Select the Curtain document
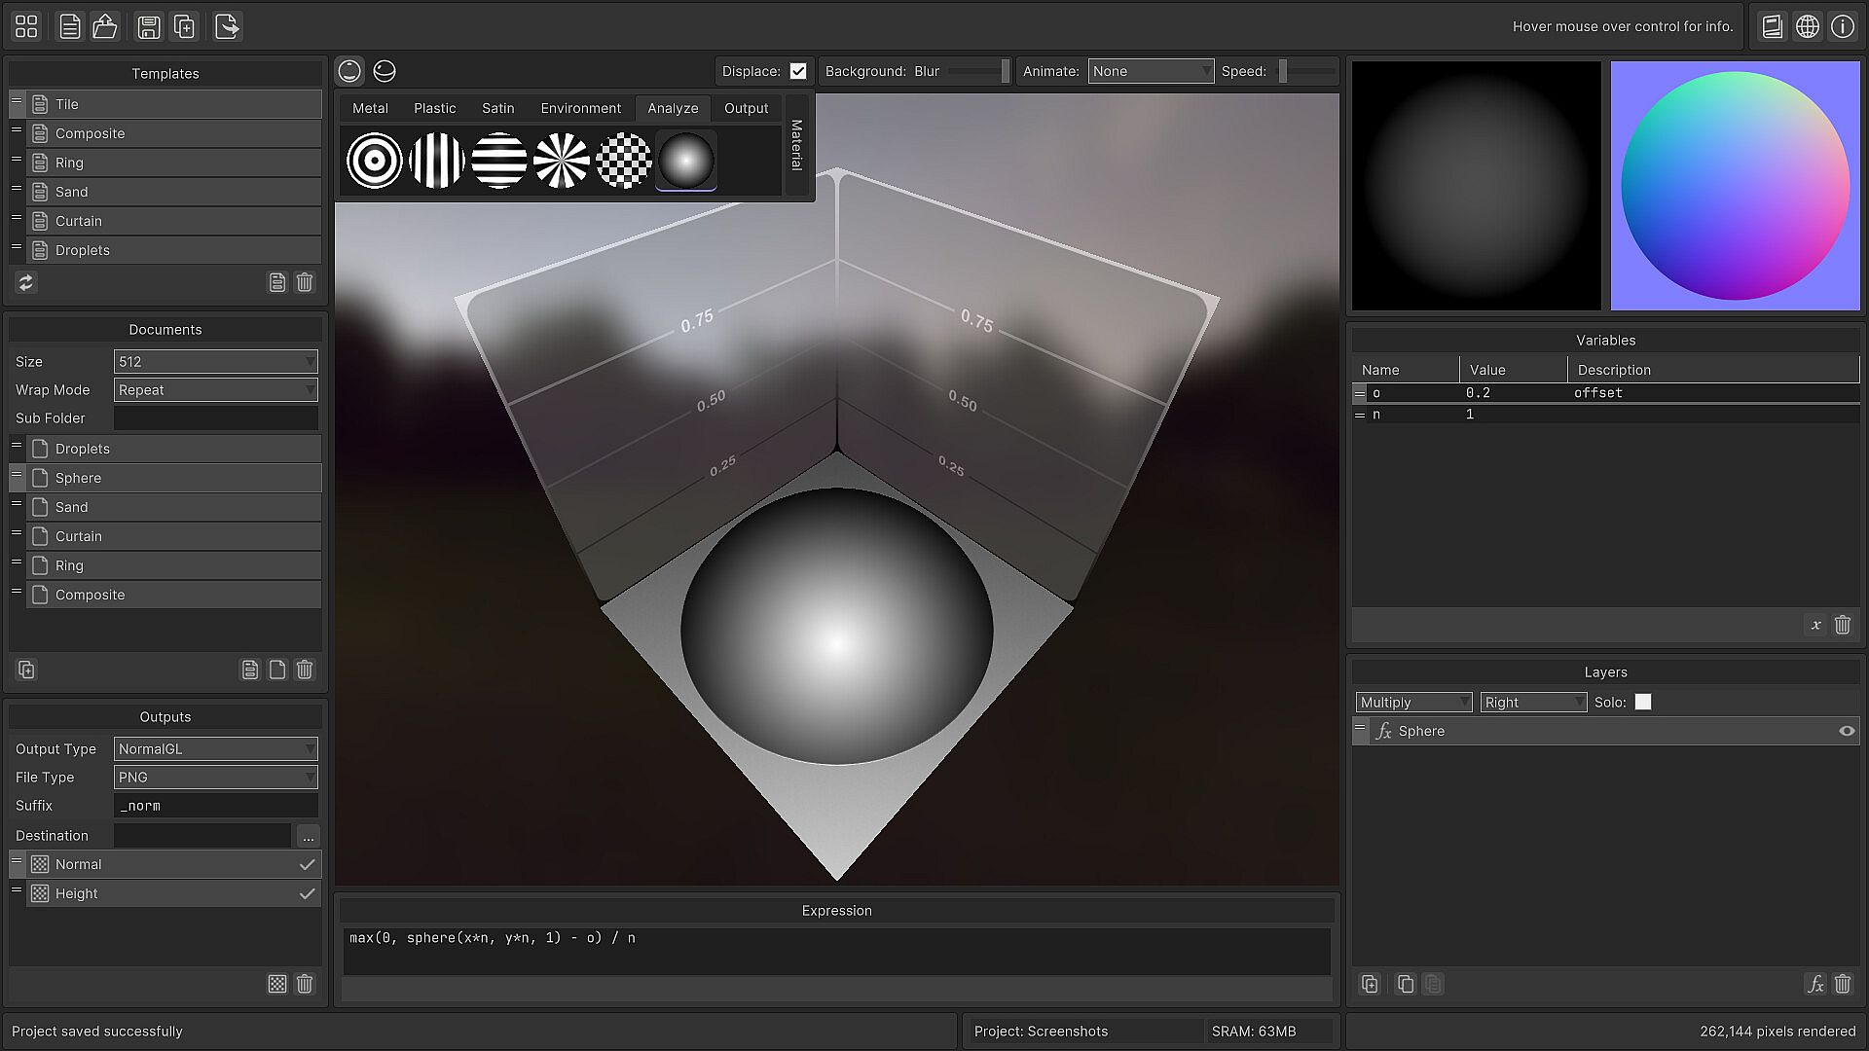 click(x=78, y=536)
